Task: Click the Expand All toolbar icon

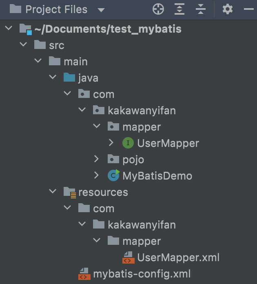Action: tap(179, 9)
